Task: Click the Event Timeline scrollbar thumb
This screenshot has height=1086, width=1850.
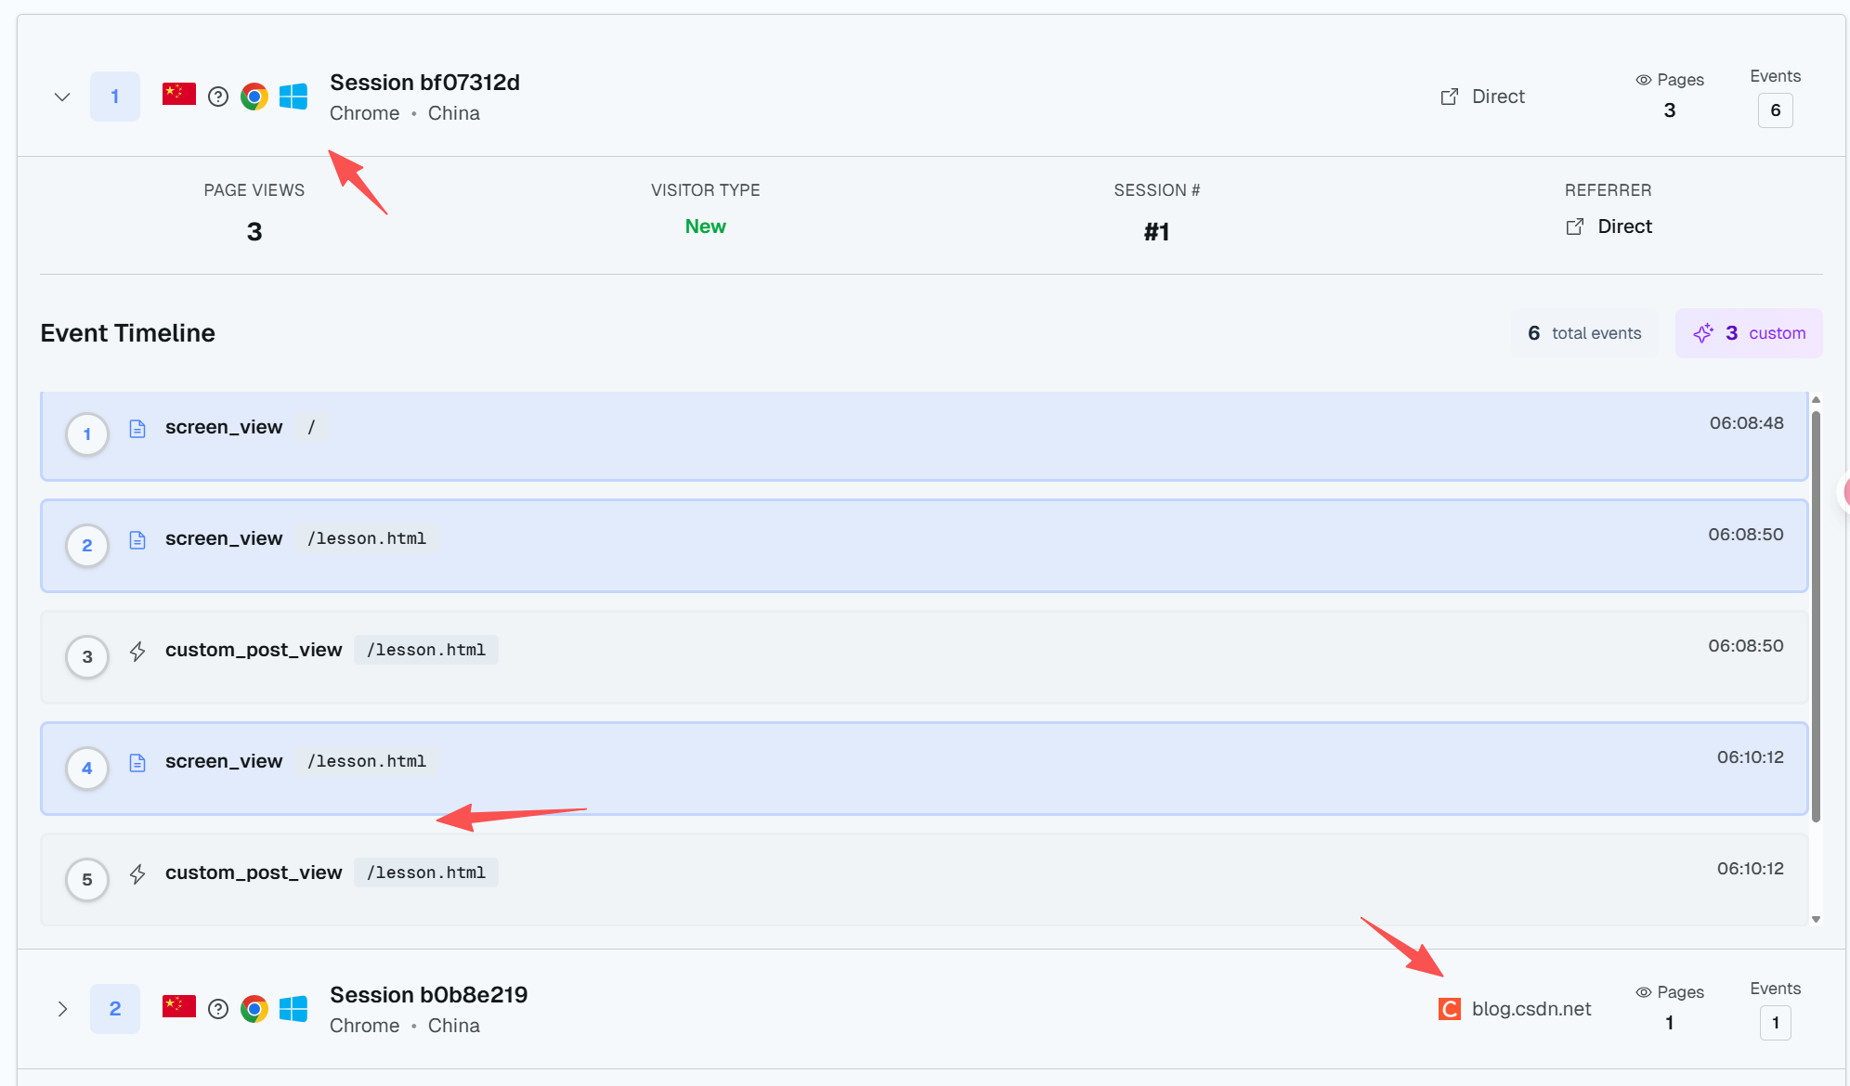Action: 1816,616
